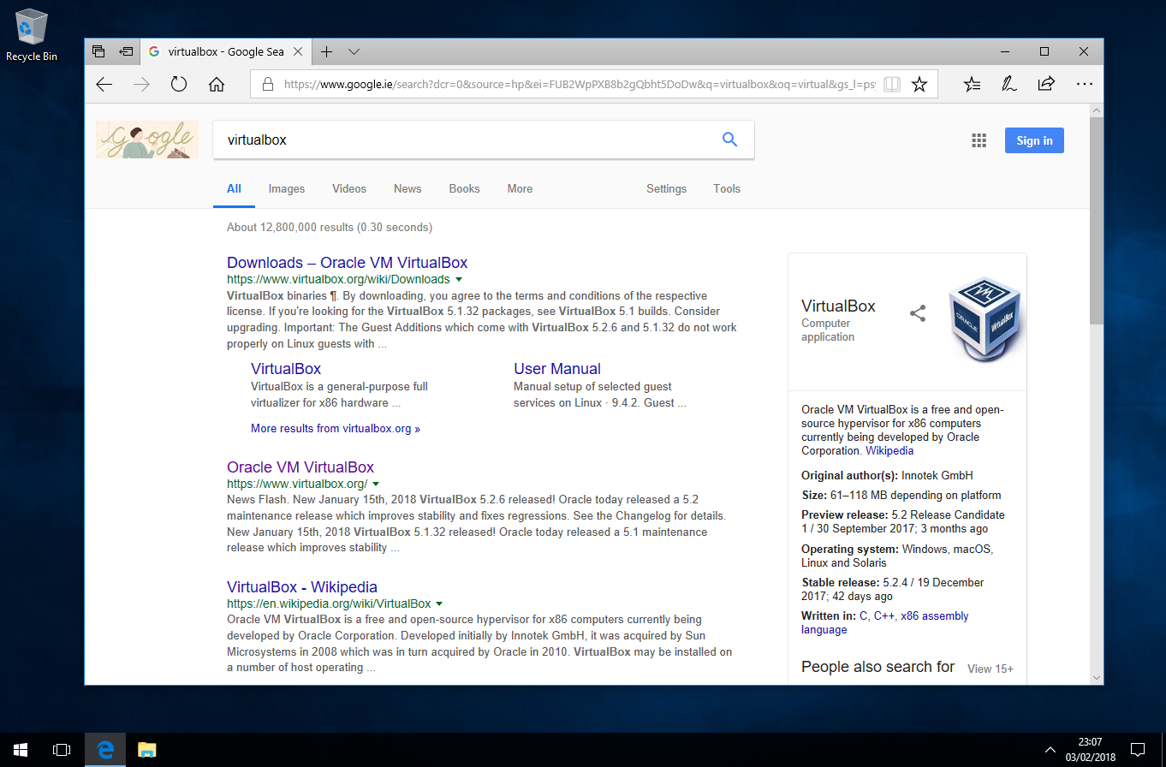This screenshot has width=1166, height=767.
Task: Click More results from virtualbox.org
Action: pyautogui.click(x=336, y=428)
